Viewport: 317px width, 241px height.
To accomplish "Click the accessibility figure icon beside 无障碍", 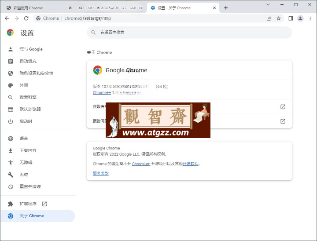I will [x=11, y=163].
